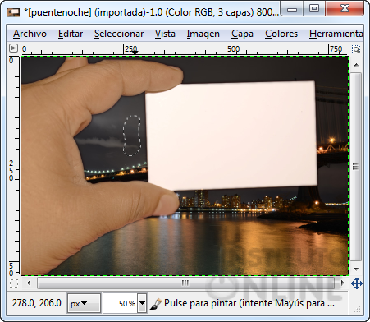Open the Capa menu
370x322 pixels.
click(242, 34)
